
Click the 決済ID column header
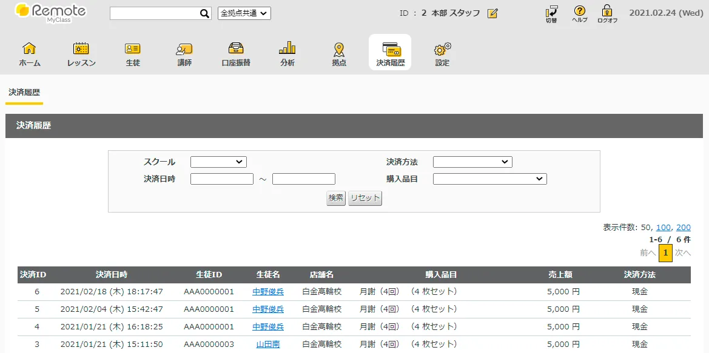(x=33, y=274)
